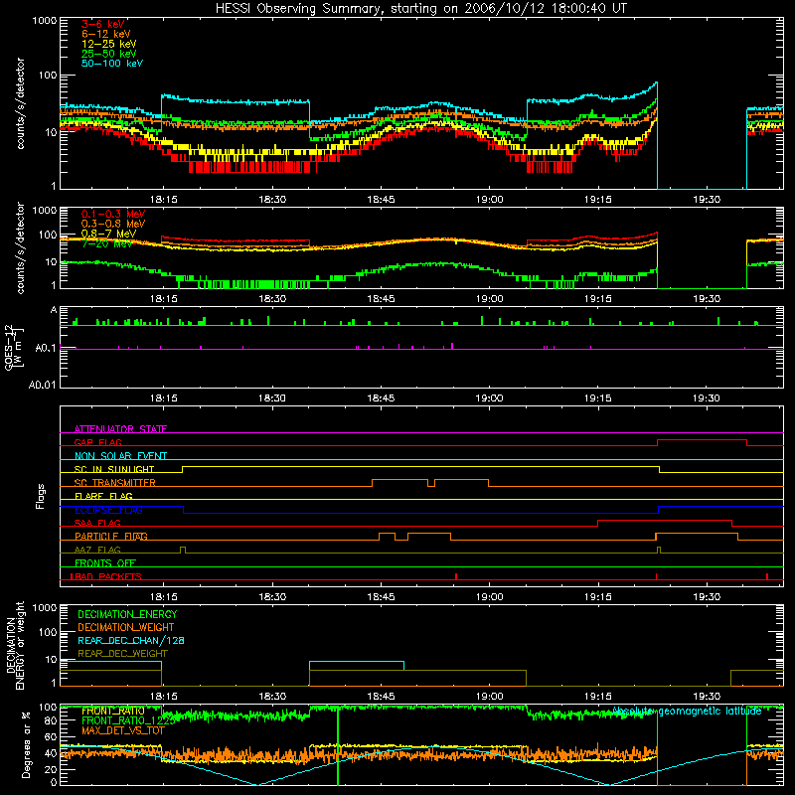795x795 pixels.
Task: Select the FLARE_FLAG label
Action: (103, 496)
